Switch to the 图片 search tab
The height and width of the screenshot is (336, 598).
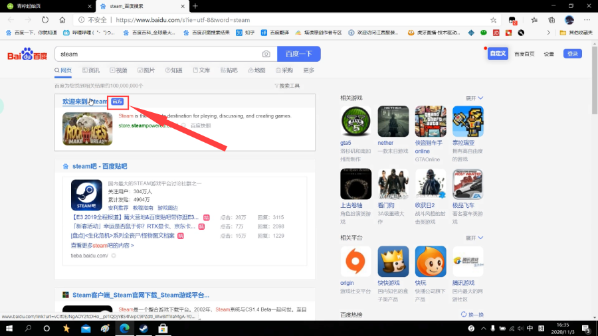(x=146, y=70)
